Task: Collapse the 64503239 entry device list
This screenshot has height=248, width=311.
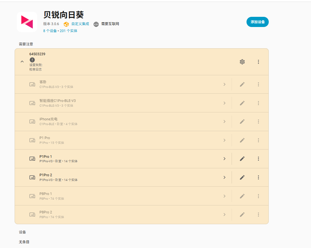Action: point(22,62)
